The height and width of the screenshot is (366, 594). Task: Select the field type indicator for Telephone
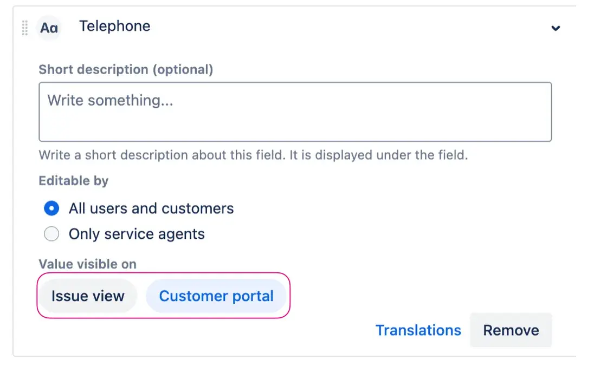[49, 28]
